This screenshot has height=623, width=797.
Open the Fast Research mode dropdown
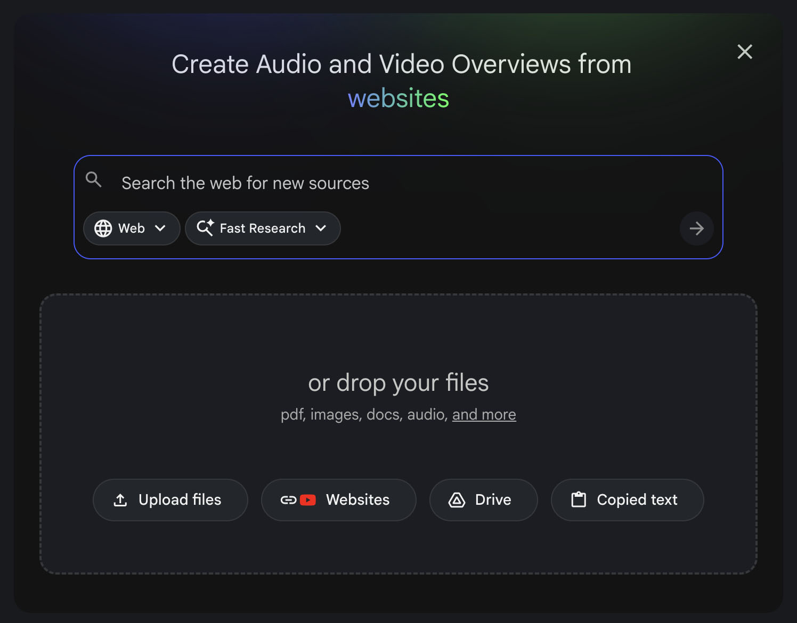click(262, 228)
